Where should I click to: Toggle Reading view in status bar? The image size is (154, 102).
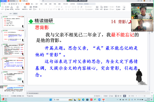121,96
